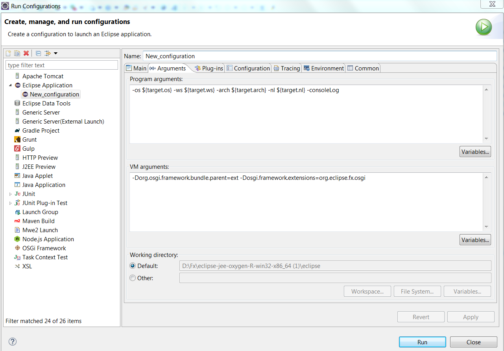The height and width of the screenshot is (351, 504).
Task: Open the filter launch configurations icon
Action: click(48, 53)
